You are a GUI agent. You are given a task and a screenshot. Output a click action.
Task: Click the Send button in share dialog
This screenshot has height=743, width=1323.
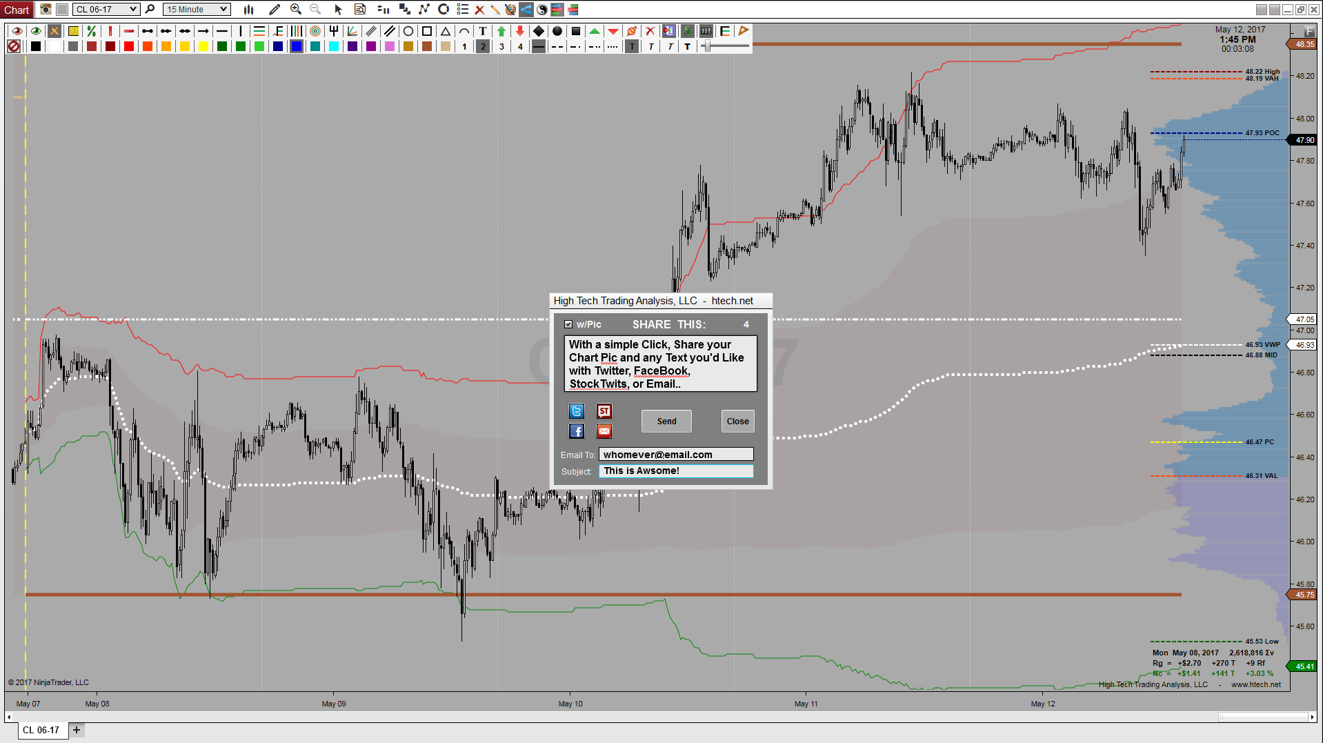pos(666,421)
